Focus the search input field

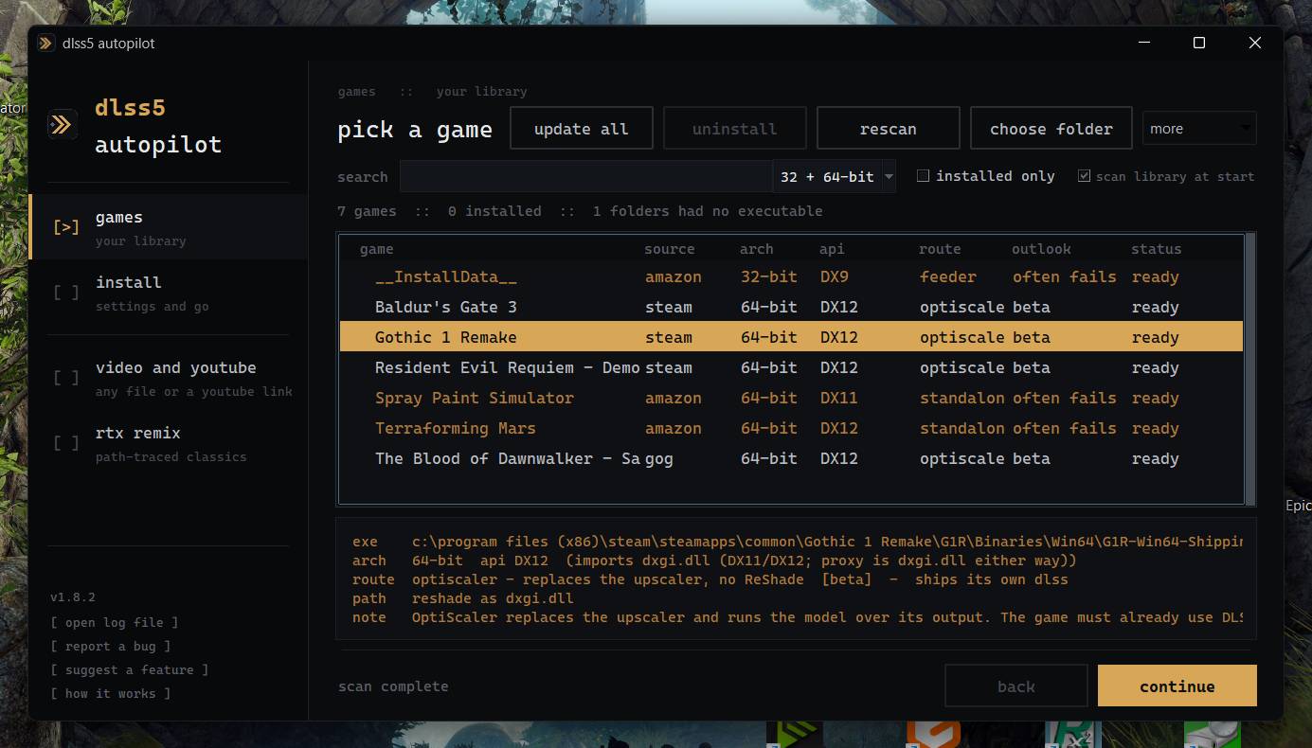[585, 177]
